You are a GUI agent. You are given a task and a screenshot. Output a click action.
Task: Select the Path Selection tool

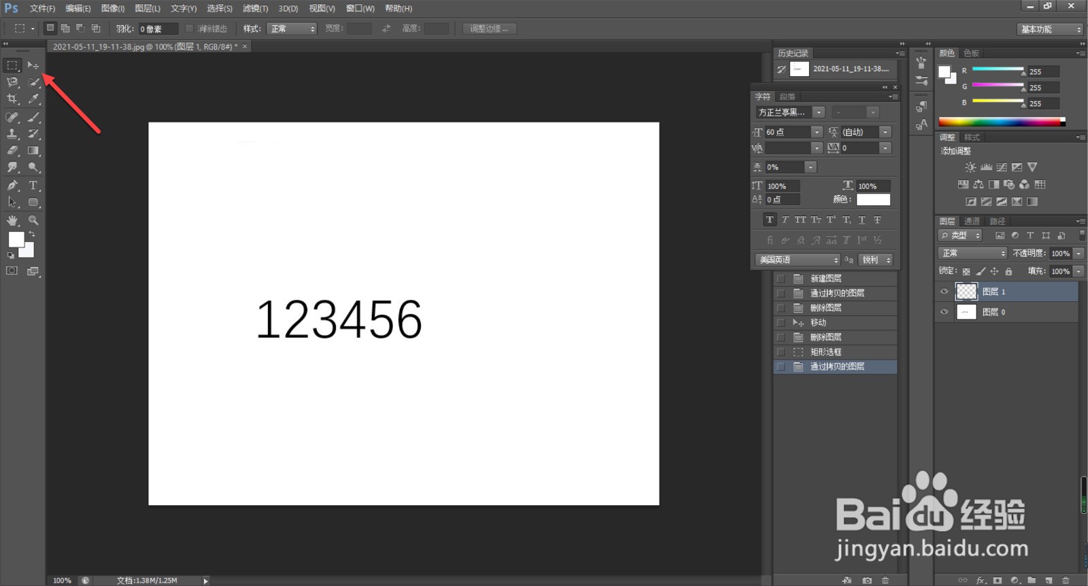coord(12,202)
